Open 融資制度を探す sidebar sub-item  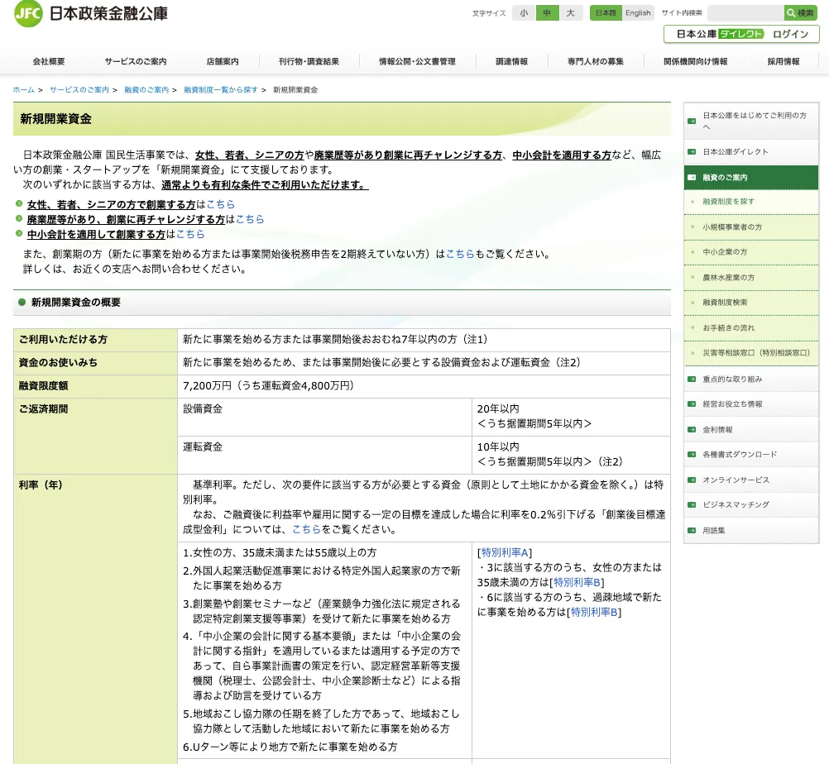pyautogui.click(x=751, y=202)
